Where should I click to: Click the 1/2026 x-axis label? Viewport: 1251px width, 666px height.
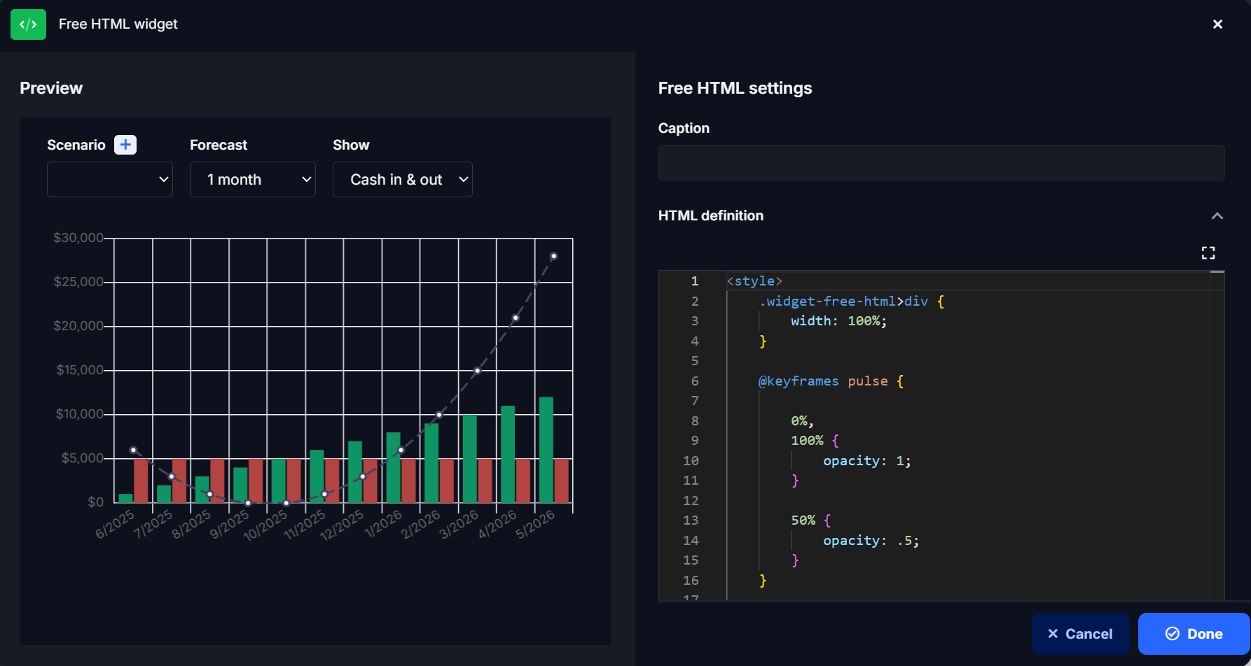coord(384,525)
